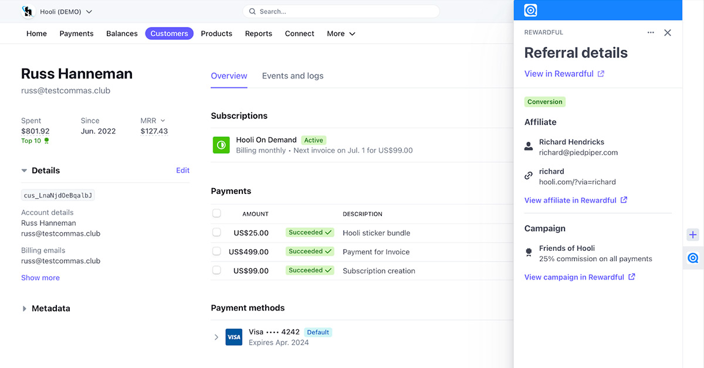Go to the Payments navigation item
Image resolution: width=704 pixels, height=368 pixels.
76,33
